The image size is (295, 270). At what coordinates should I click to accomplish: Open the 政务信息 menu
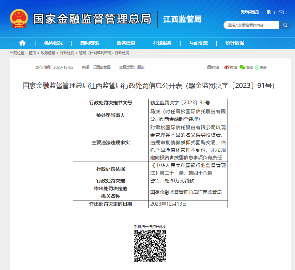tap(126, 43)
